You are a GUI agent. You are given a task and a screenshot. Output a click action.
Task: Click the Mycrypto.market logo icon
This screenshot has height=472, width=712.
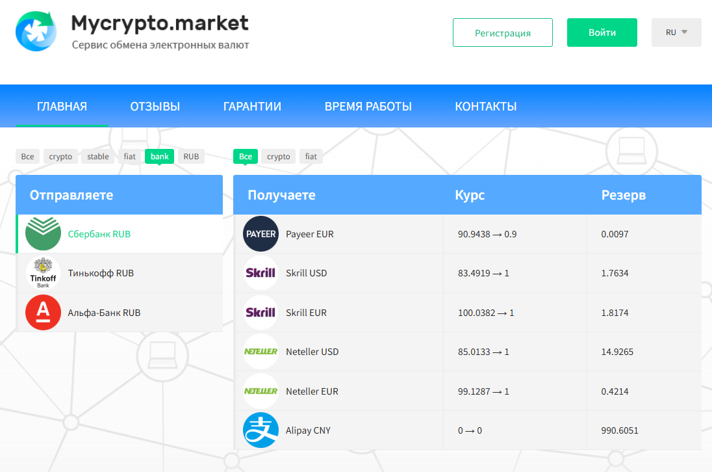click(36, 31)
